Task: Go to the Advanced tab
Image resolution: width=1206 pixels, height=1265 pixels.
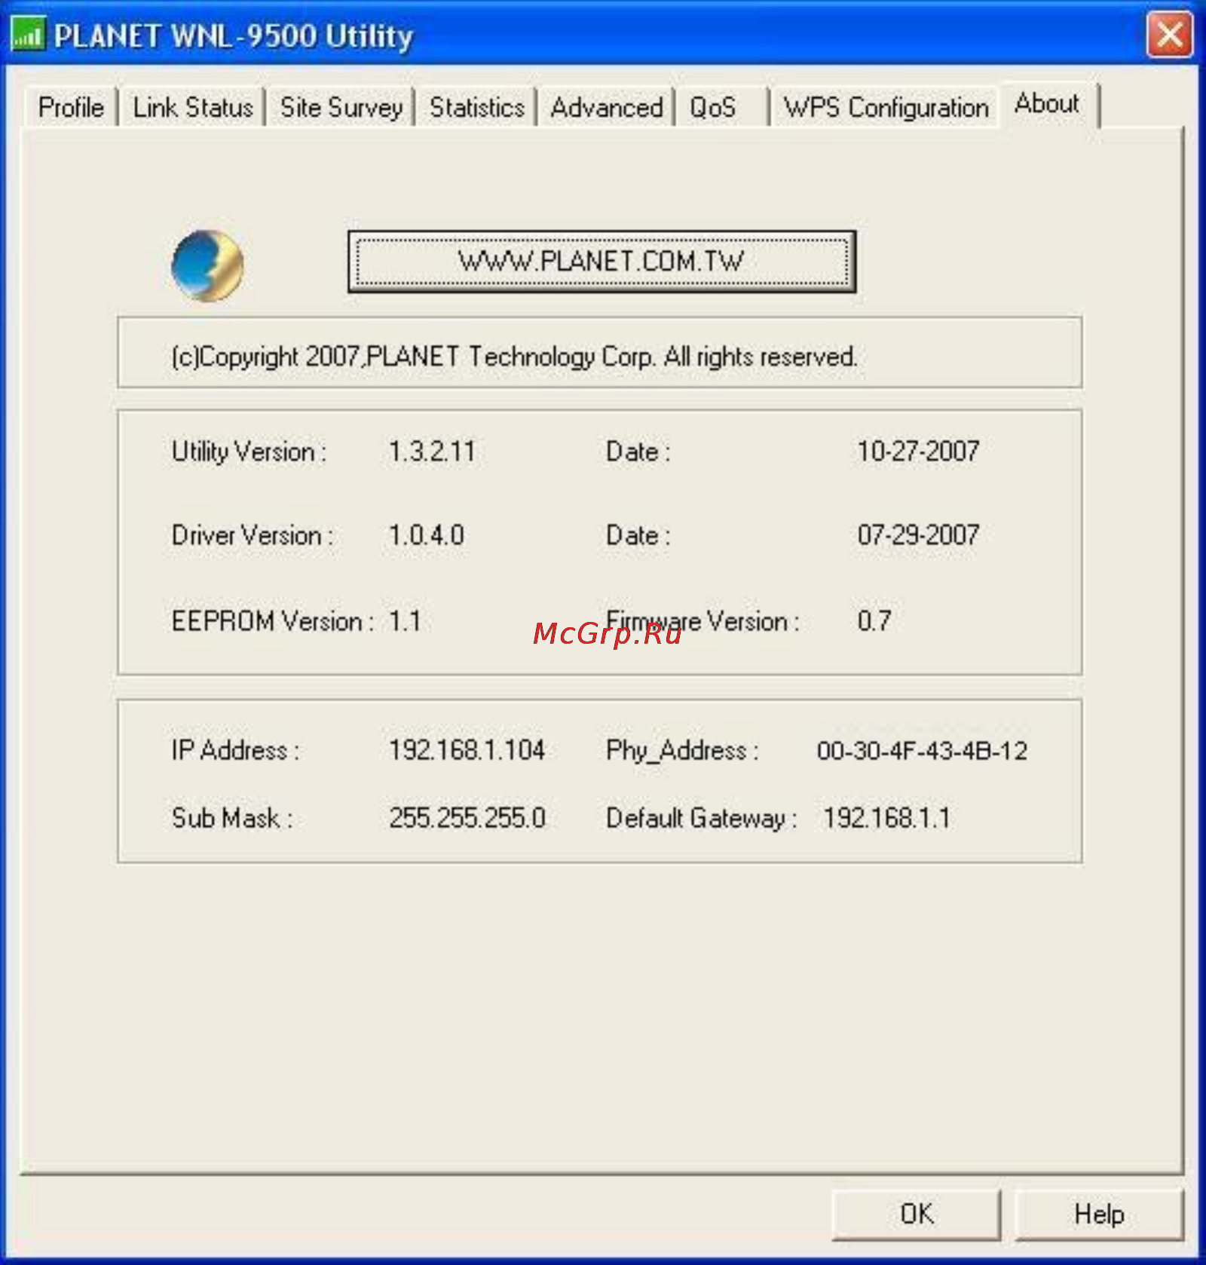Action: 607,107
